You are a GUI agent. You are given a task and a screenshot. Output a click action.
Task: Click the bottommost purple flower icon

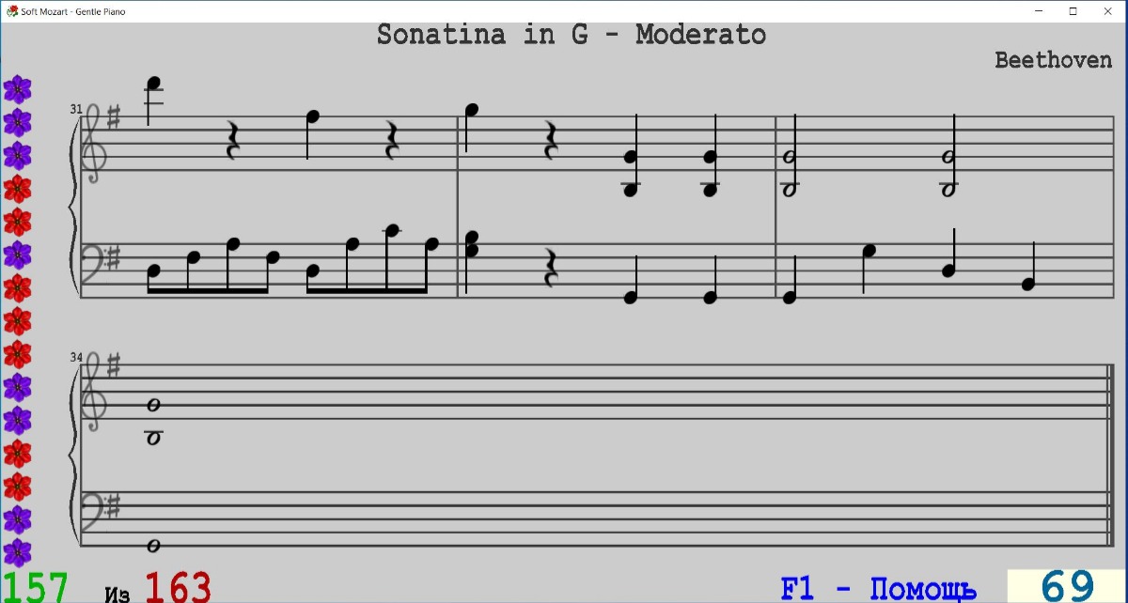(x=17, y=552)
